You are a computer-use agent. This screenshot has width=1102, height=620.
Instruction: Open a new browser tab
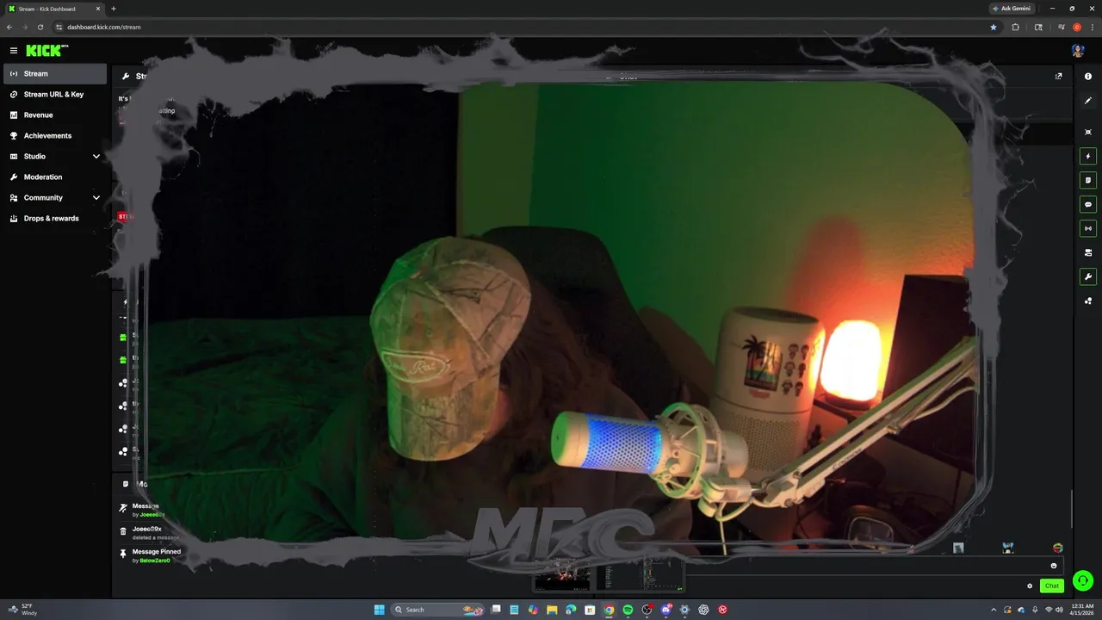[x=114, y=9]
